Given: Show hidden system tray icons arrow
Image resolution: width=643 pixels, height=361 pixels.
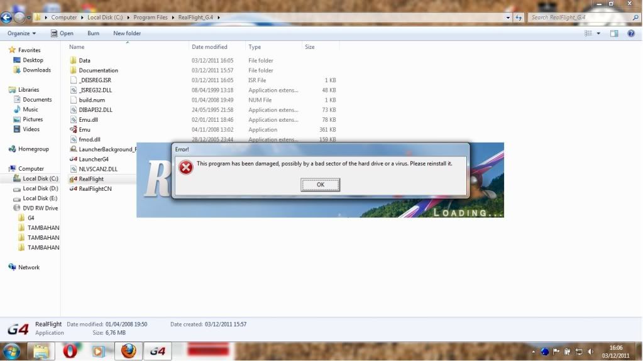Looking at the screenshot, I should (533, 352).
